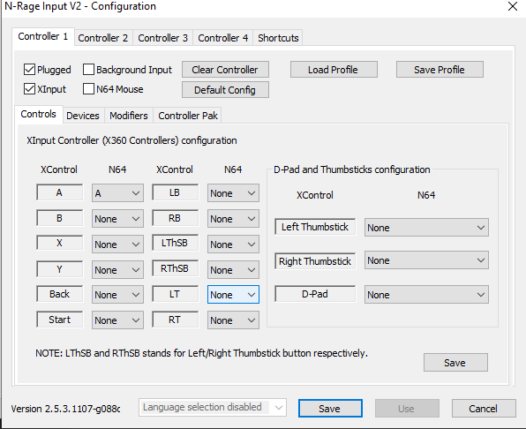This screenshot has height=429, width=526.
Task: Expand the D-Pad mapping dropdown
Action: [x=426, y=295]
